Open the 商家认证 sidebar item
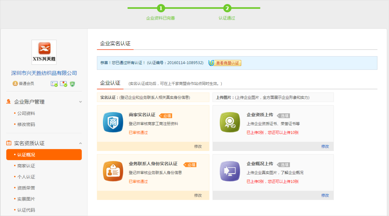Viewport: 389px width, 216px height. point(26,166)
